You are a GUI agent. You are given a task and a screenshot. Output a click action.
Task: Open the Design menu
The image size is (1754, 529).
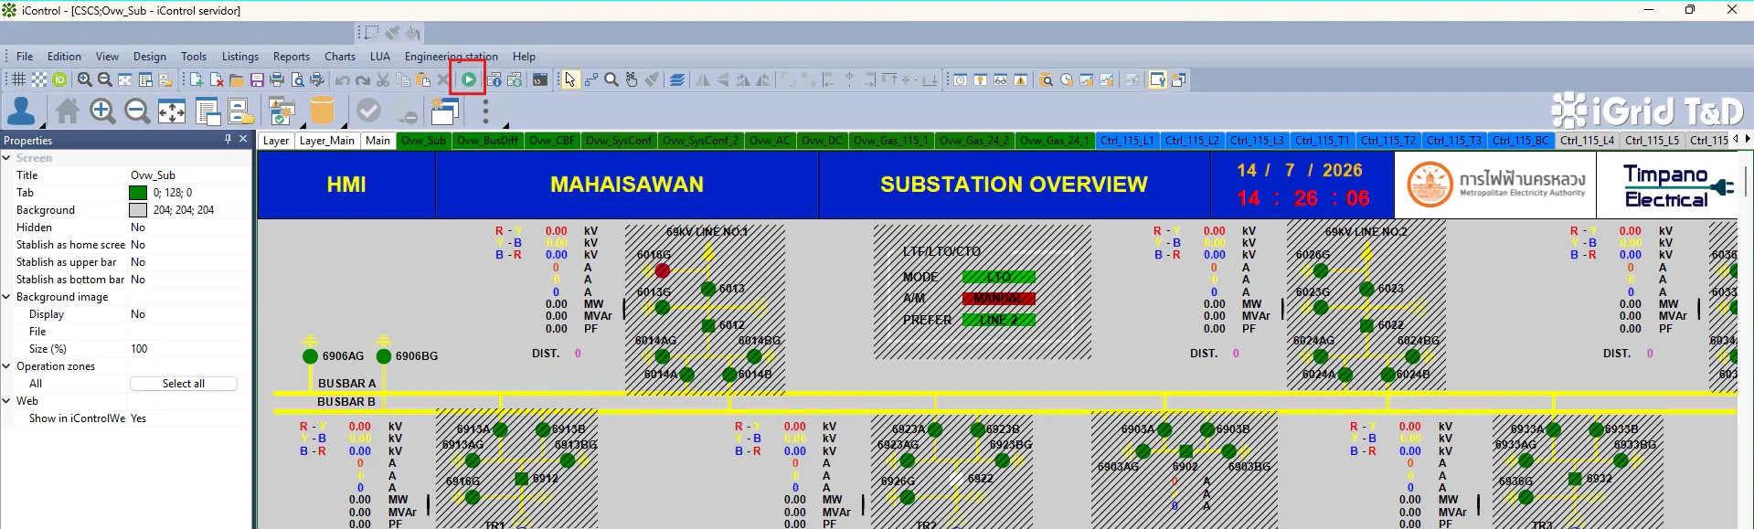pos(150,57)
